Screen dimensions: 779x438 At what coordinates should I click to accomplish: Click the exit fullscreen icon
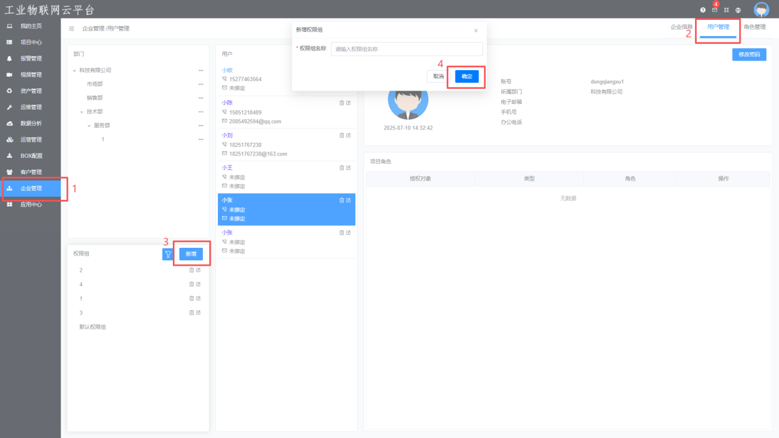[x=726, y=10]
